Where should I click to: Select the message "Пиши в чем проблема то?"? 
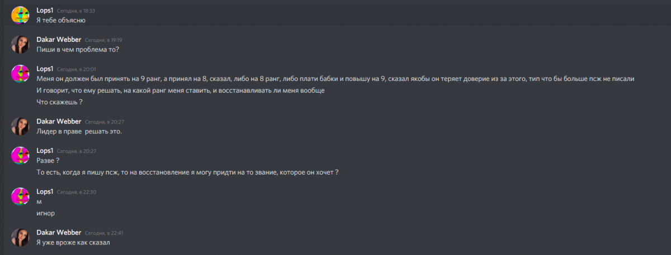coord(78,49)
